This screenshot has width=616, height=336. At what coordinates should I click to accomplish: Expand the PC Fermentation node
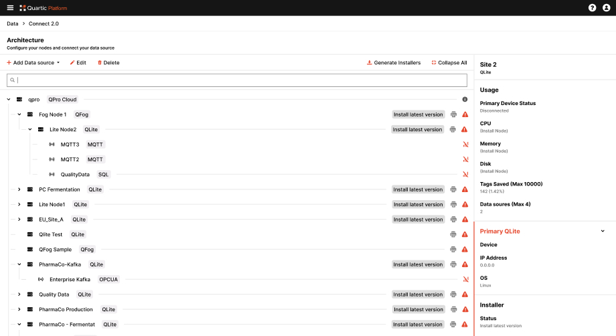tap(19, 189)
